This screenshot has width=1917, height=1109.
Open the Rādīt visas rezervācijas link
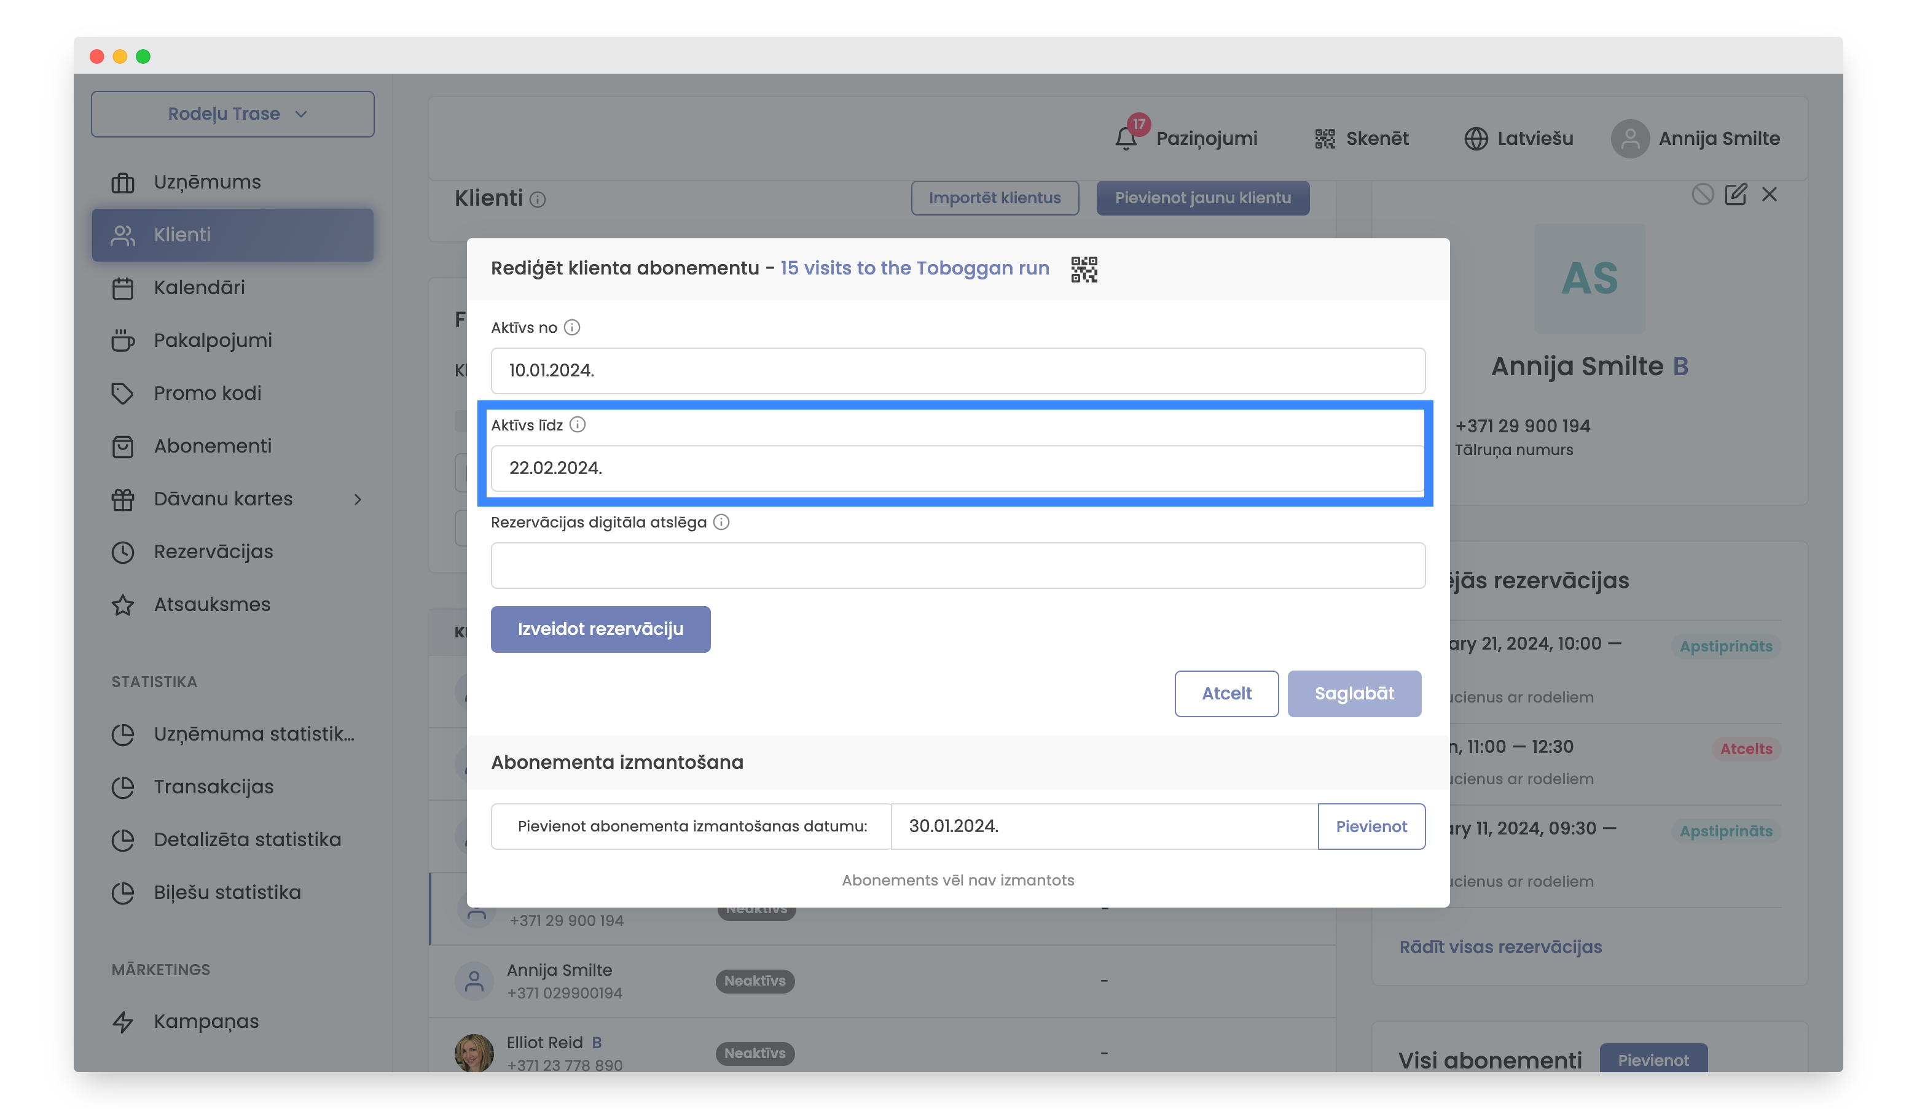pos(1500,947)
